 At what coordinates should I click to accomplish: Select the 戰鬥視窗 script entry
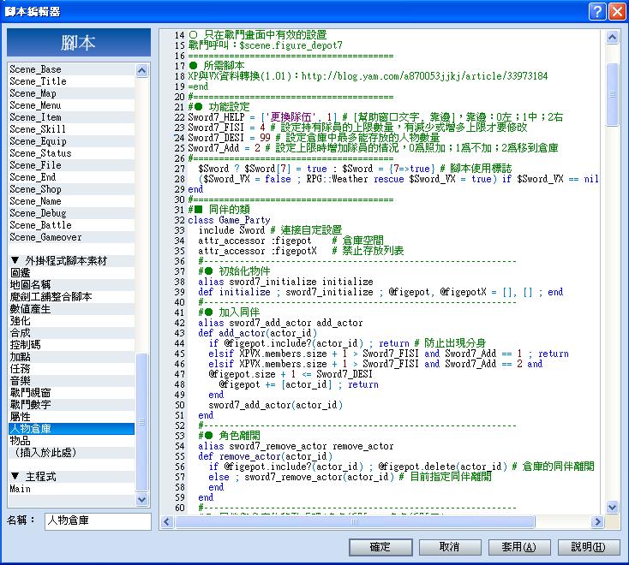[71, 393]
